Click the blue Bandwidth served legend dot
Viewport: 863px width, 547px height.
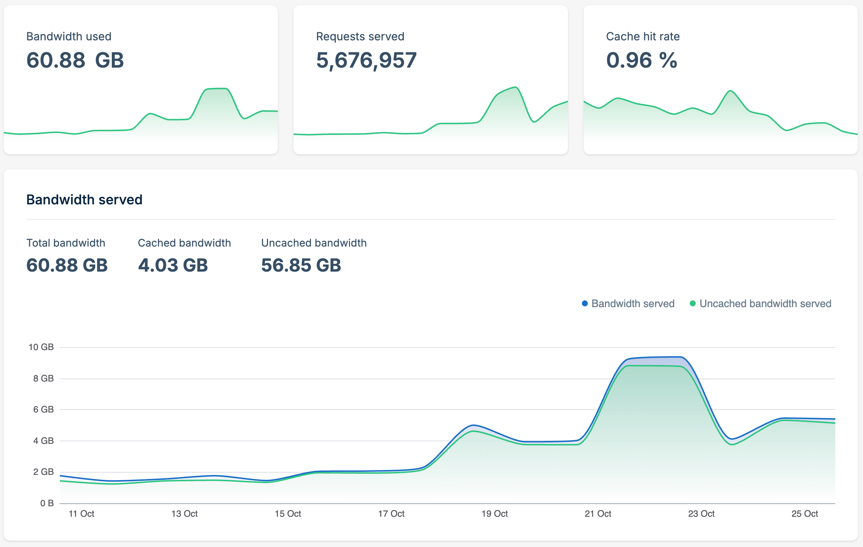coord(585,303)
